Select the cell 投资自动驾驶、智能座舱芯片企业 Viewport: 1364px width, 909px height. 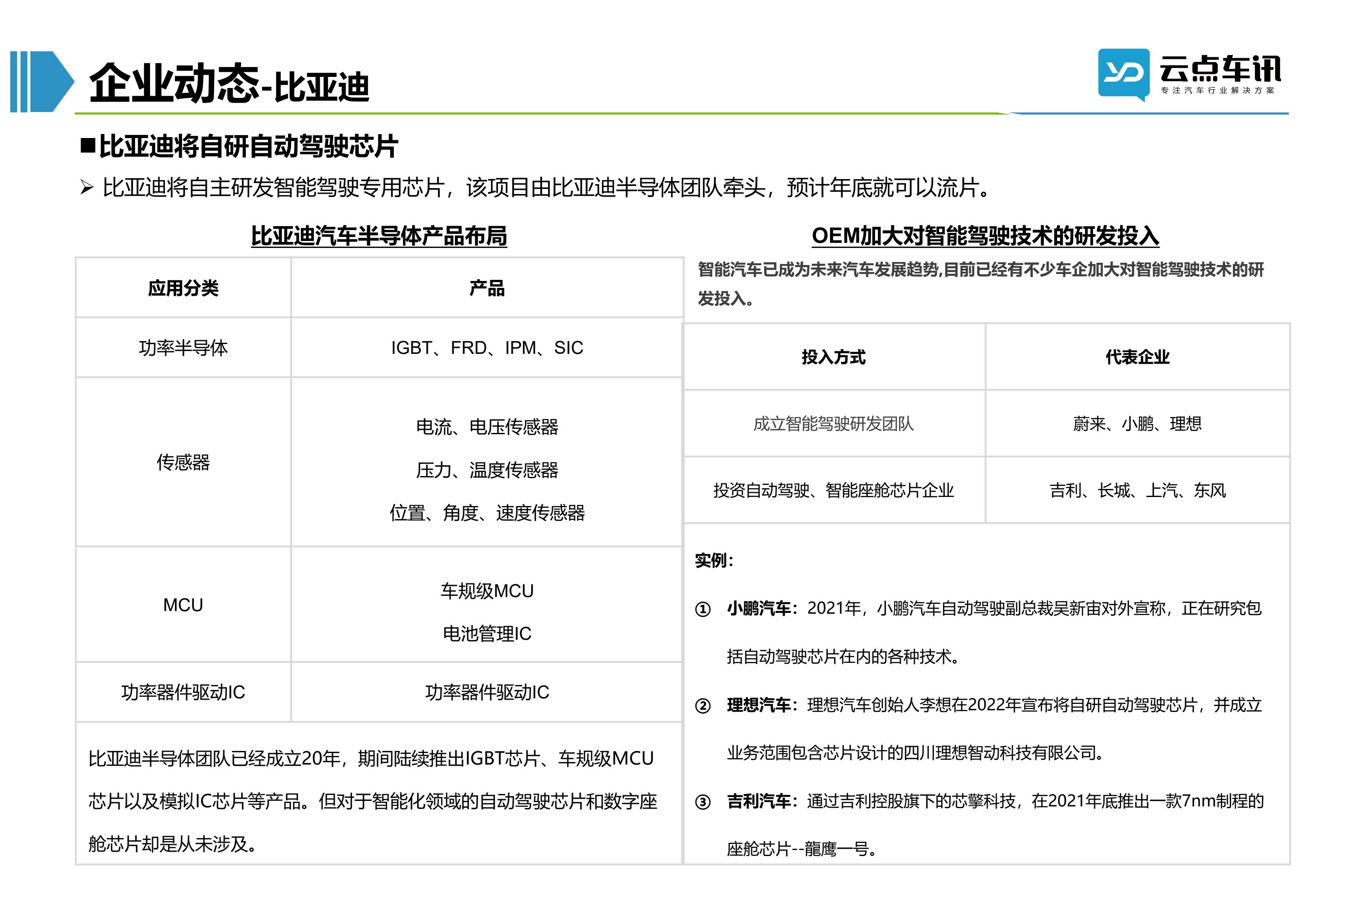point(833,491)
